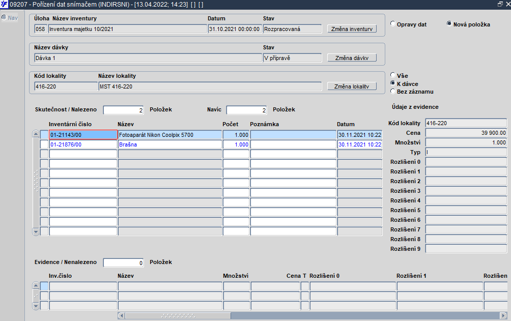Click the Rozlišení 9 field in Údaje z evidence

466,249
